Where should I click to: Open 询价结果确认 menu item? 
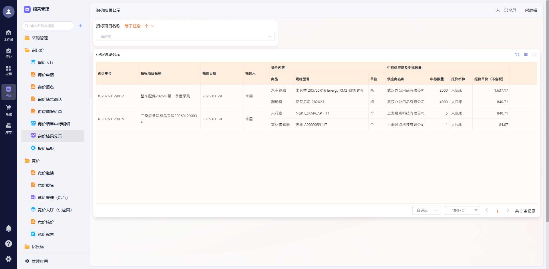coord(53,99)
